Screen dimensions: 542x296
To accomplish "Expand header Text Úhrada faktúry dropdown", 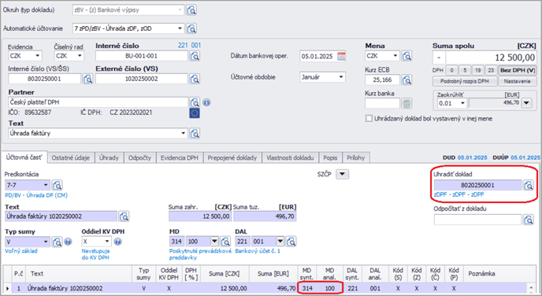I will [x=184, y=133].
